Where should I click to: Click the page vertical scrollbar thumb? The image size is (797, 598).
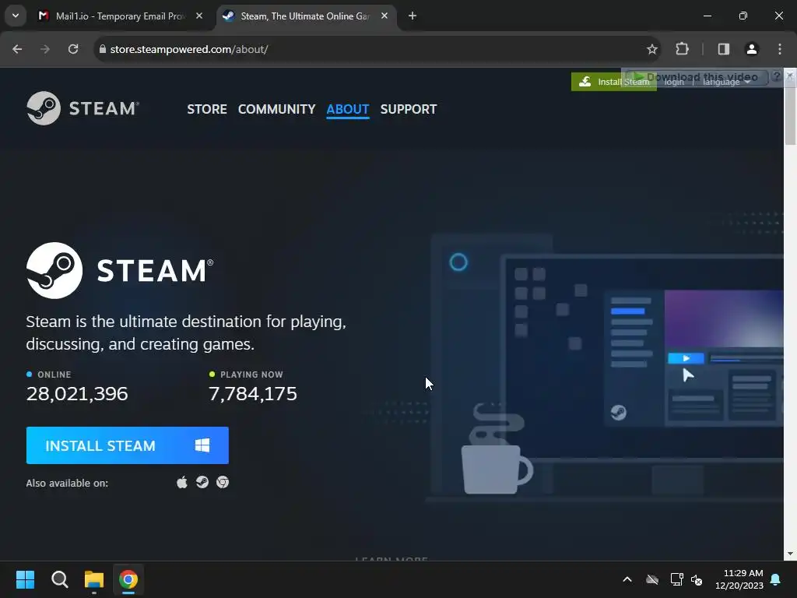tap(791, 116)
